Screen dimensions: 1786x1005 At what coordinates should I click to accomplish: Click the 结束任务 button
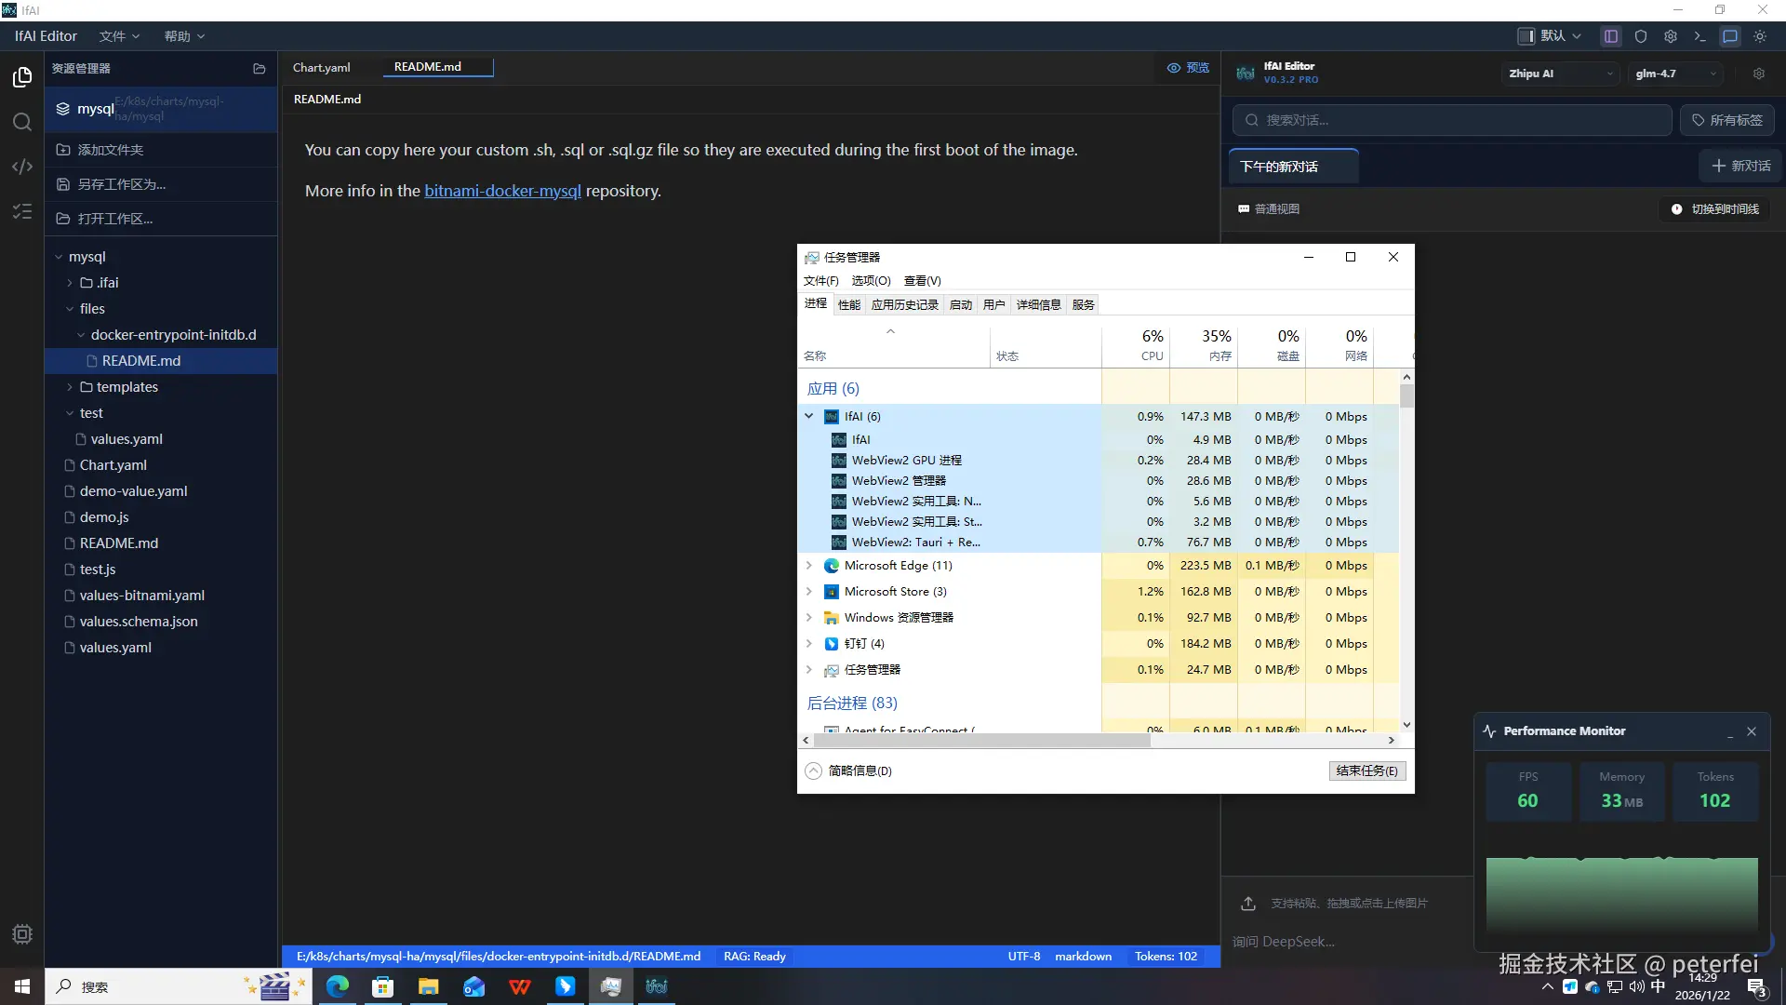click(x=1366, y=770)
